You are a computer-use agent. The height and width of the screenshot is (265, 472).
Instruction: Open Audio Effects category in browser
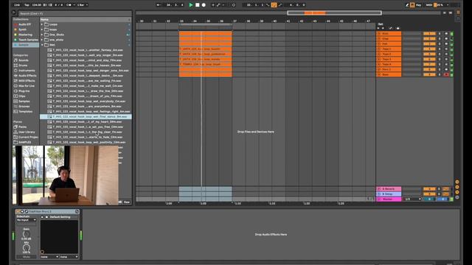coord(27,75)
